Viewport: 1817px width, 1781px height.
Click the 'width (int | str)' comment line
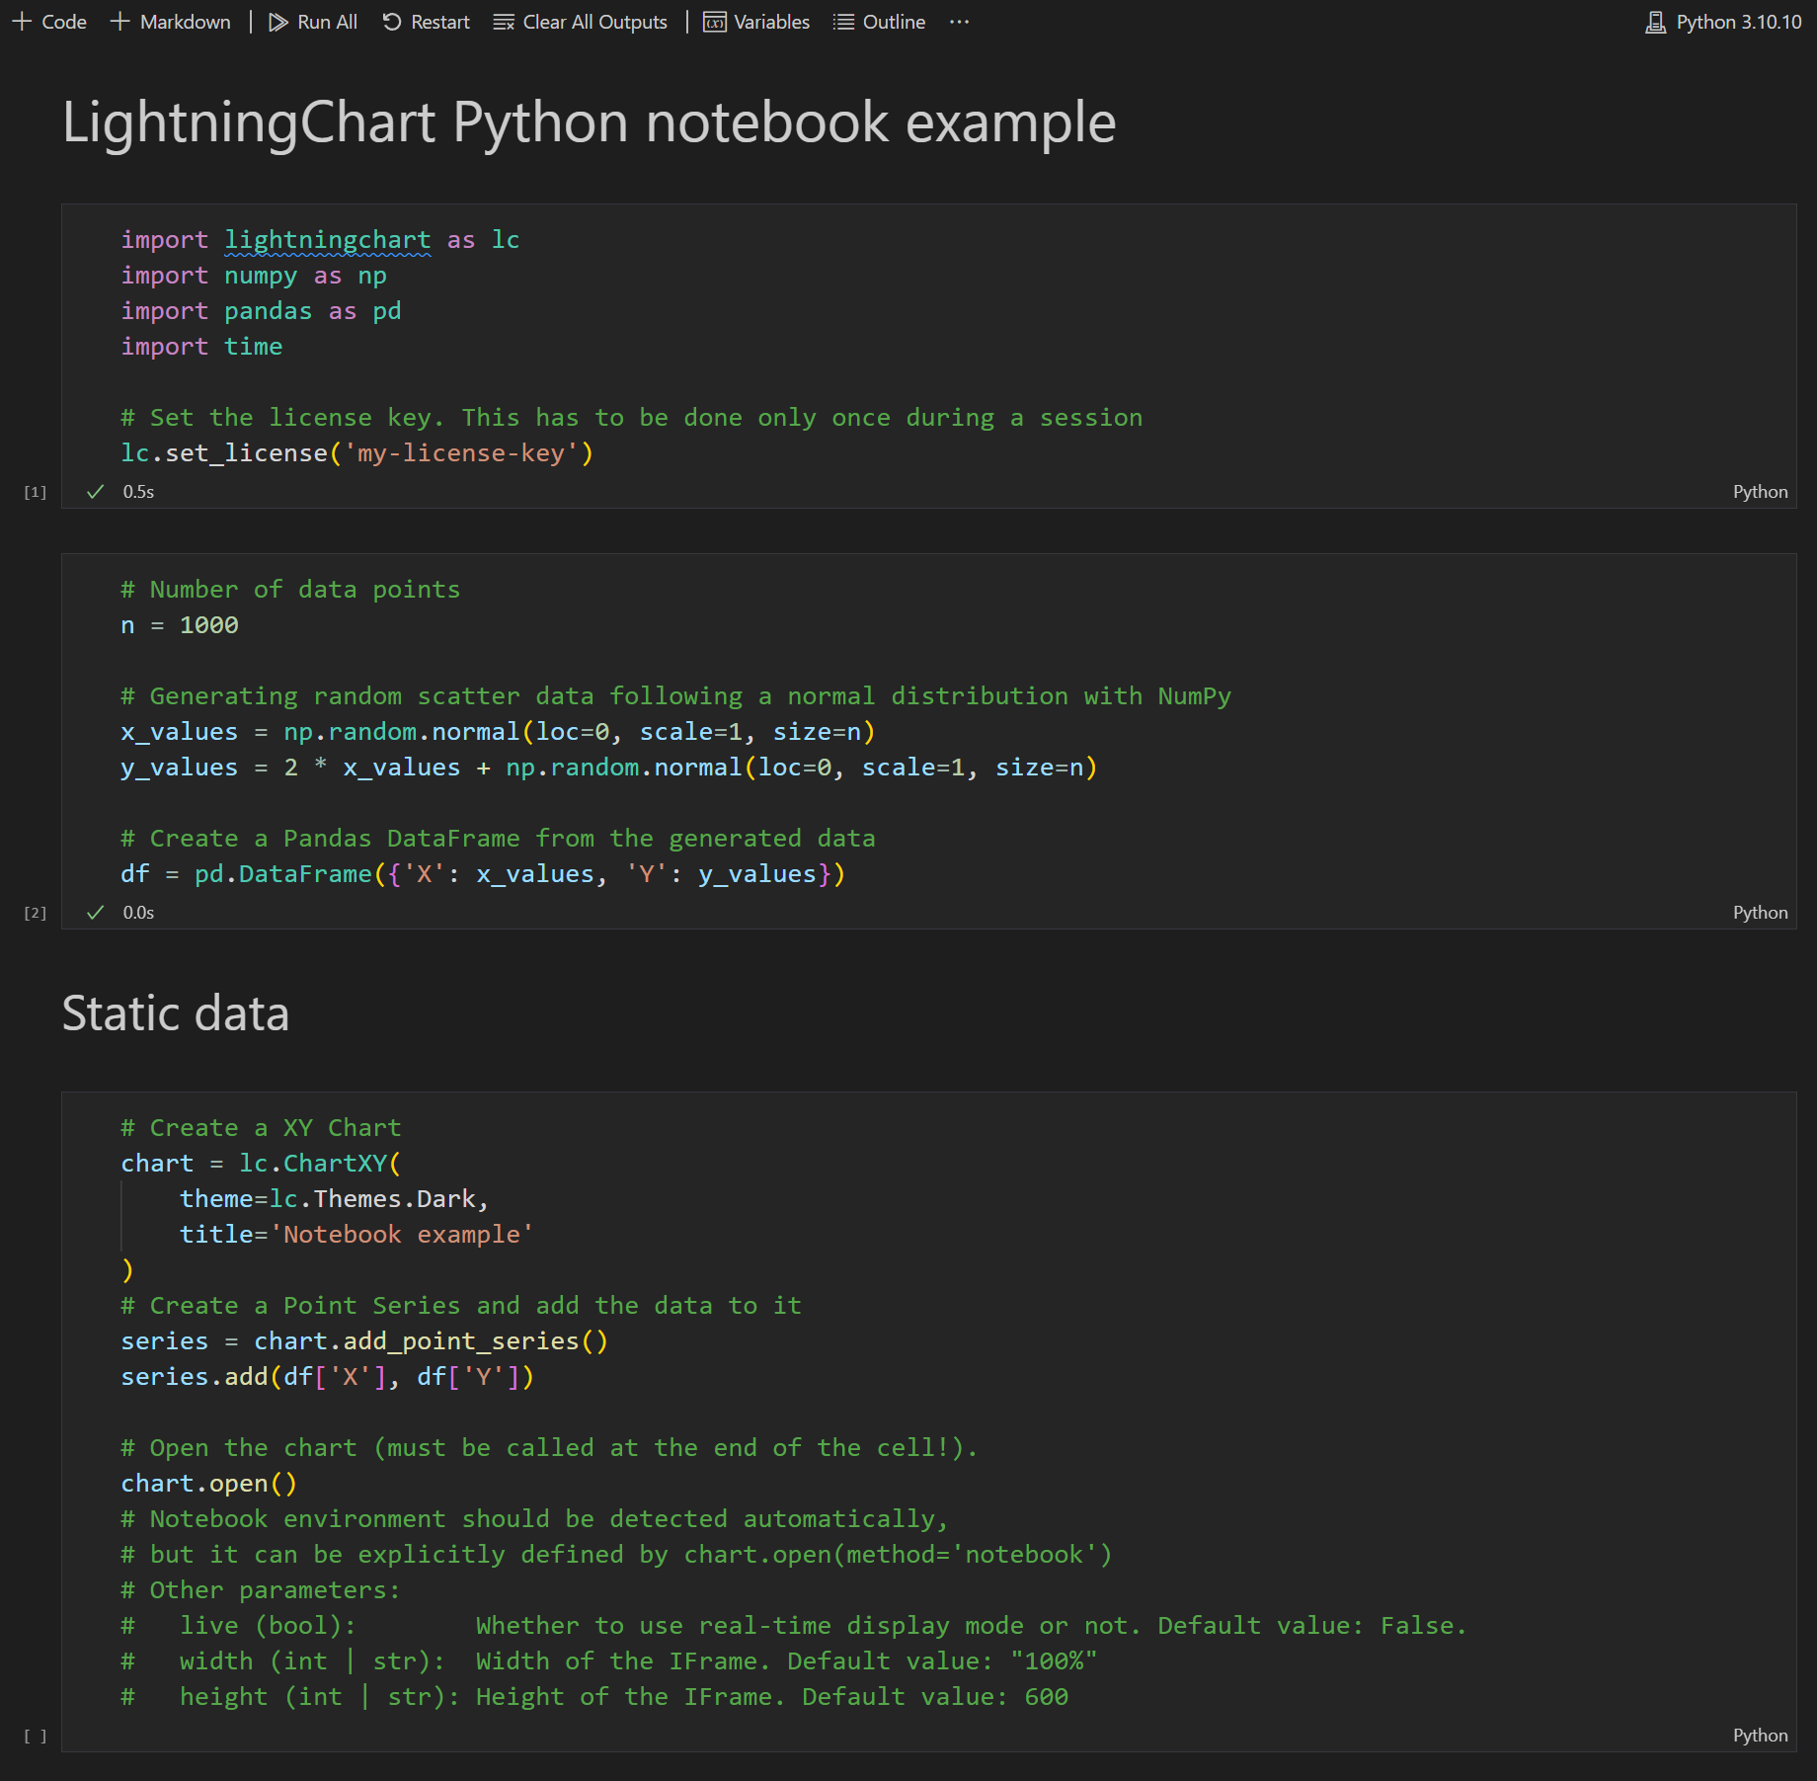pyautogui.click(x=609, y=1661)
